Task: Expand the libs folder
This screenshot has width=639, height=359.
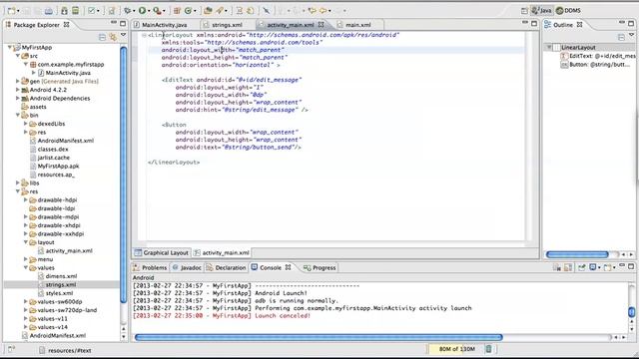Action: [18, 182]
